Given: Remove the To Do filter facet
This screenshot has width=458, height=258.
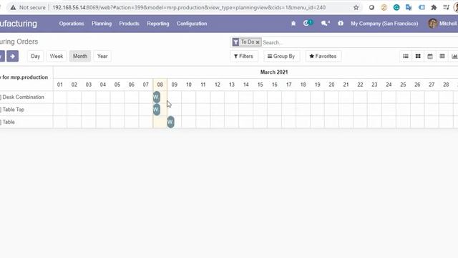Looking at the screenshot, I should pyautogui.click(x=258, y=42).
